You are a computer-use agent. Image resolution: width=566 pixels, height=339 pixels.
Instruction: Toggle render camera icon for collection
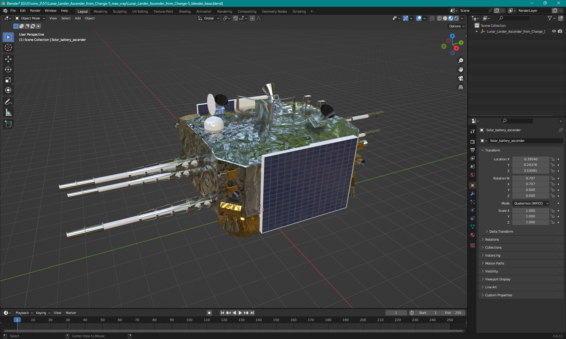click(560, 31)
